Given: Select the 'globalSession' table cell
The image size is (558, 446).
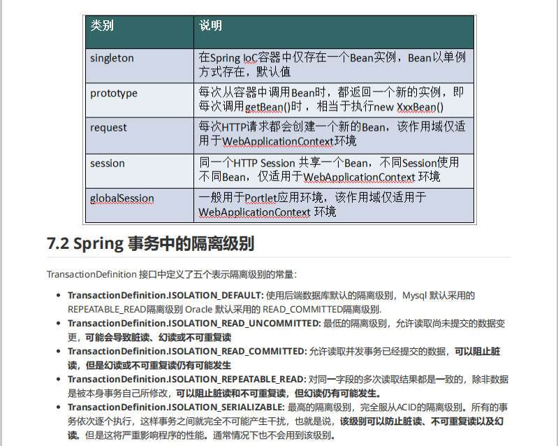Looking at the screenshot, I should click(140, 206).
